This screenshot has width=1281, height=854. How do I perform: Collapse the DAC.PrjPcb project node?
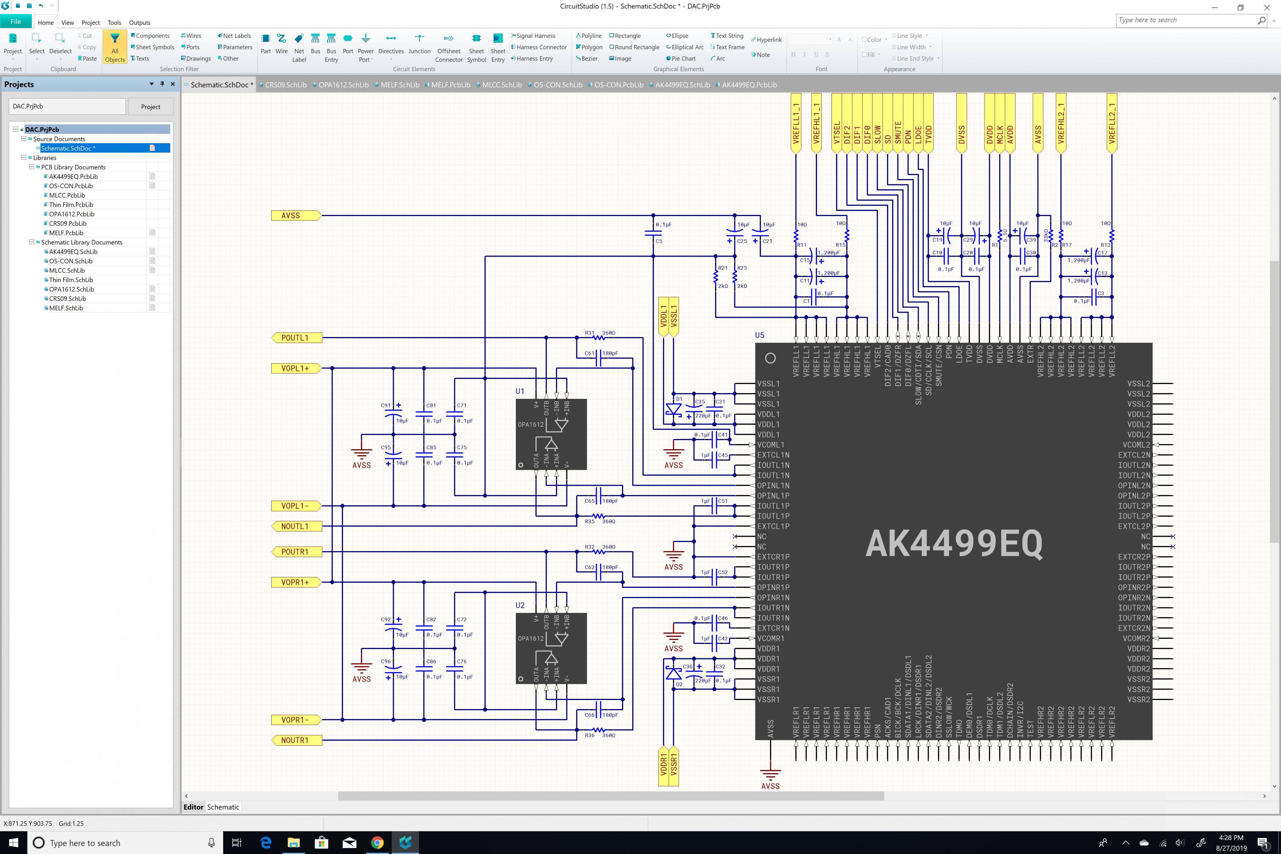(x=16, y=129)
